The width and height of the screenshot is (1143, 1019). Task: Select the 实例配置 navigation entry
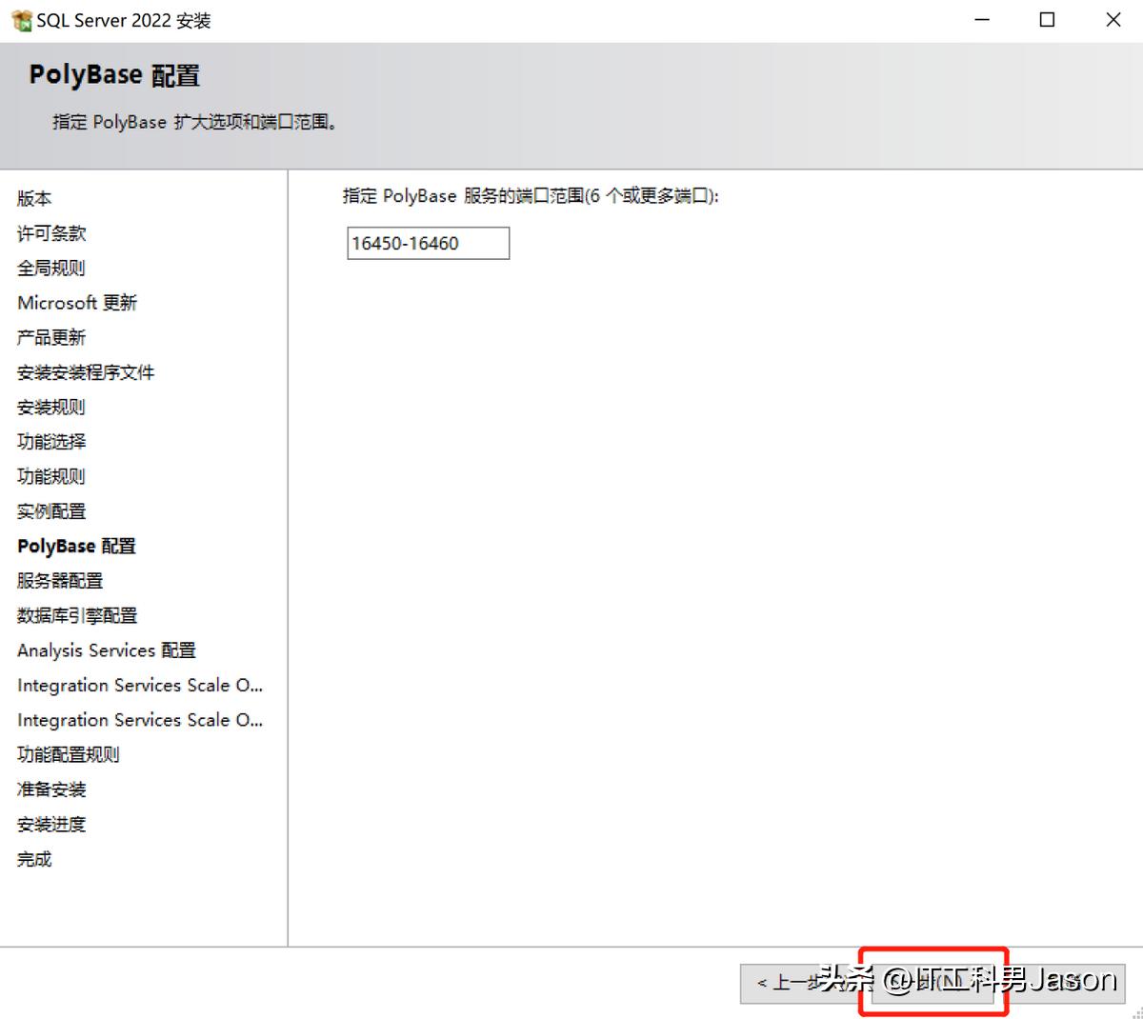coord(50,510)
